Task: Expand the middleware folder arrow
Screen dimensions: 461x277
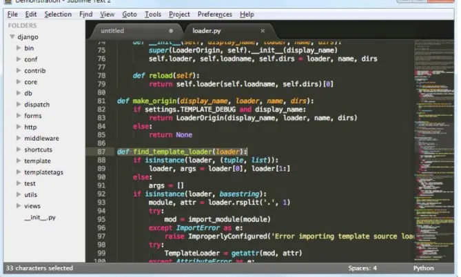Action: tap(19, 138)
